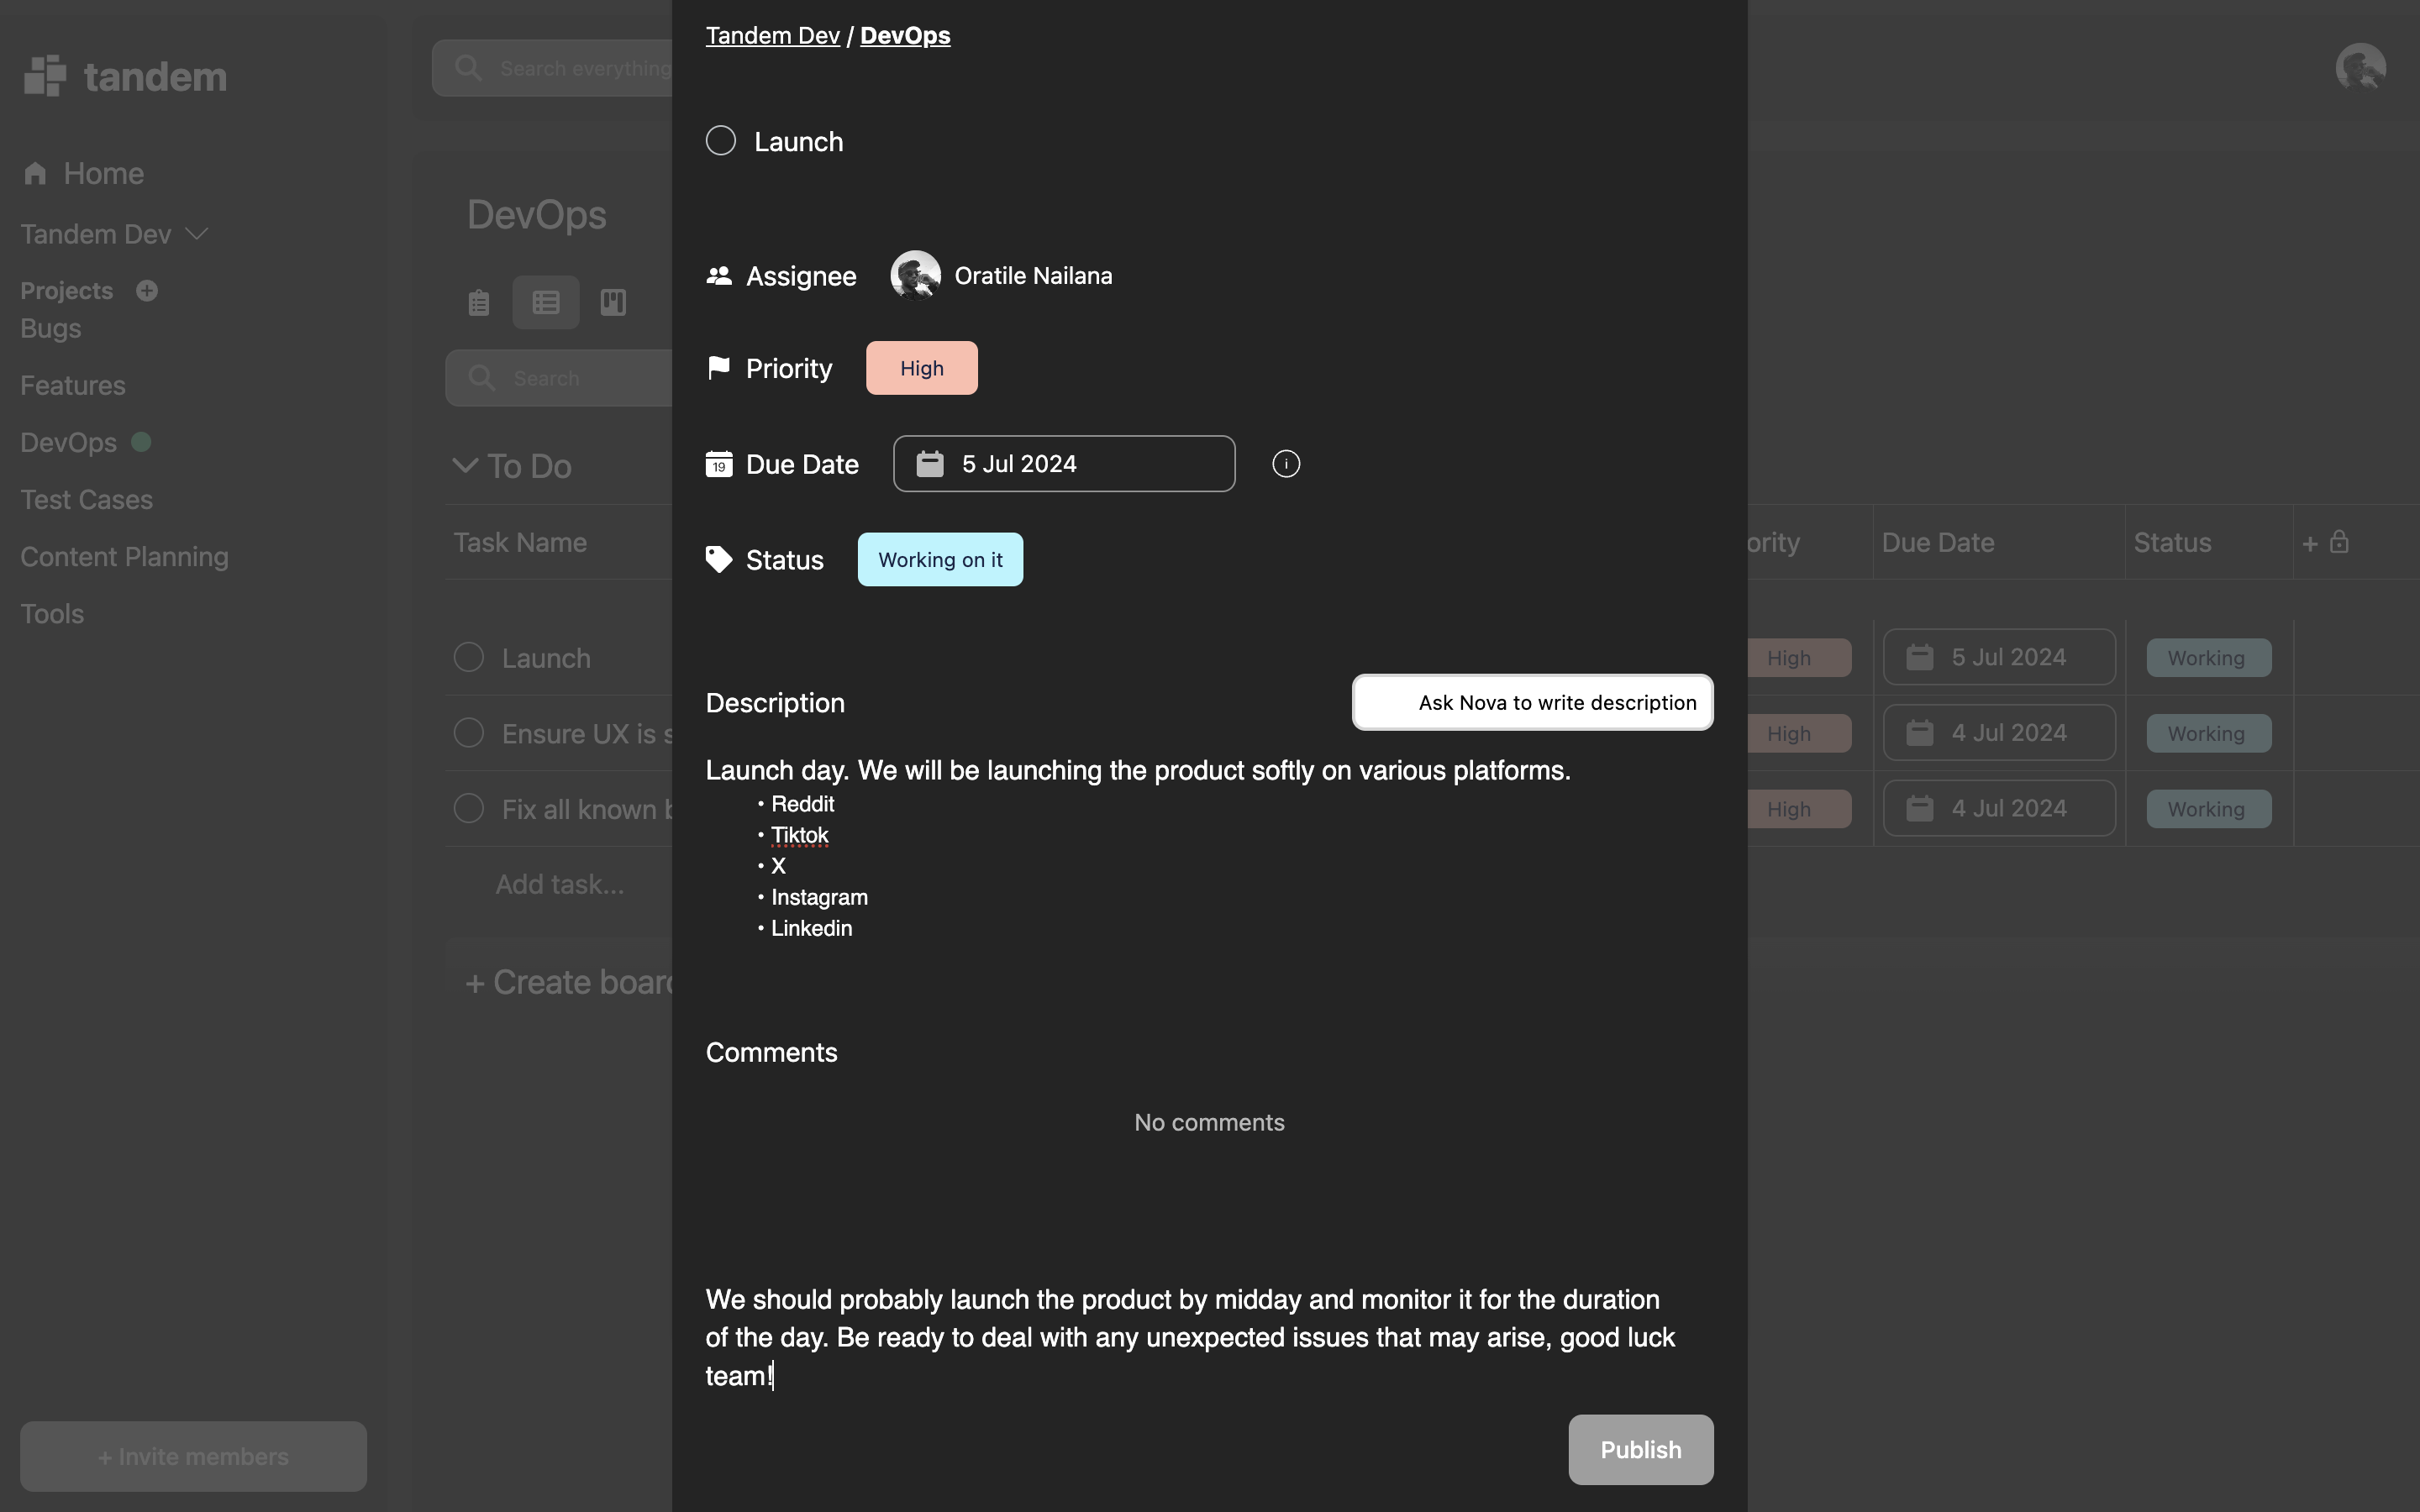Click the due date info icon
The width and height of the screenshot is (2420, 1512).
[x=1286, y=464]
